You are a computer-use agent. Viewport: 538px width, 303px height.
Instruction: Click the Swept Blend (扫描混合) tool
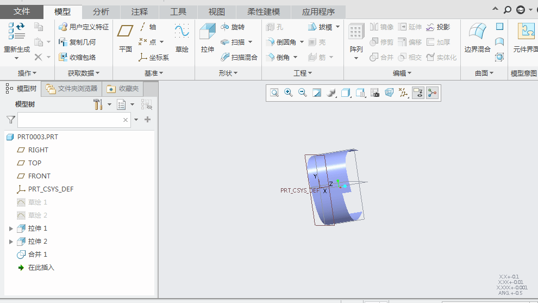pos(239,57)
